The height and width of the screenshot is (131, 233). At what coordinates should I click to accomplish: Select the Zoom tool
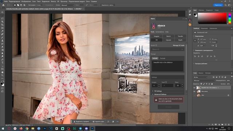[x=2, y=75]
